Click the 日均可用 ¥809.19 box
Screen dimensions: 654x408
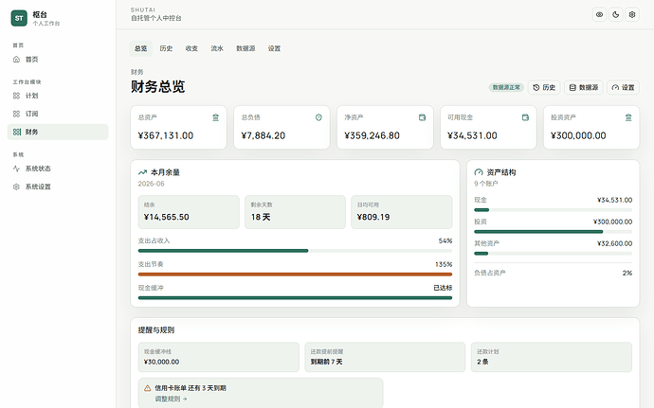click(x=402, y=212)
